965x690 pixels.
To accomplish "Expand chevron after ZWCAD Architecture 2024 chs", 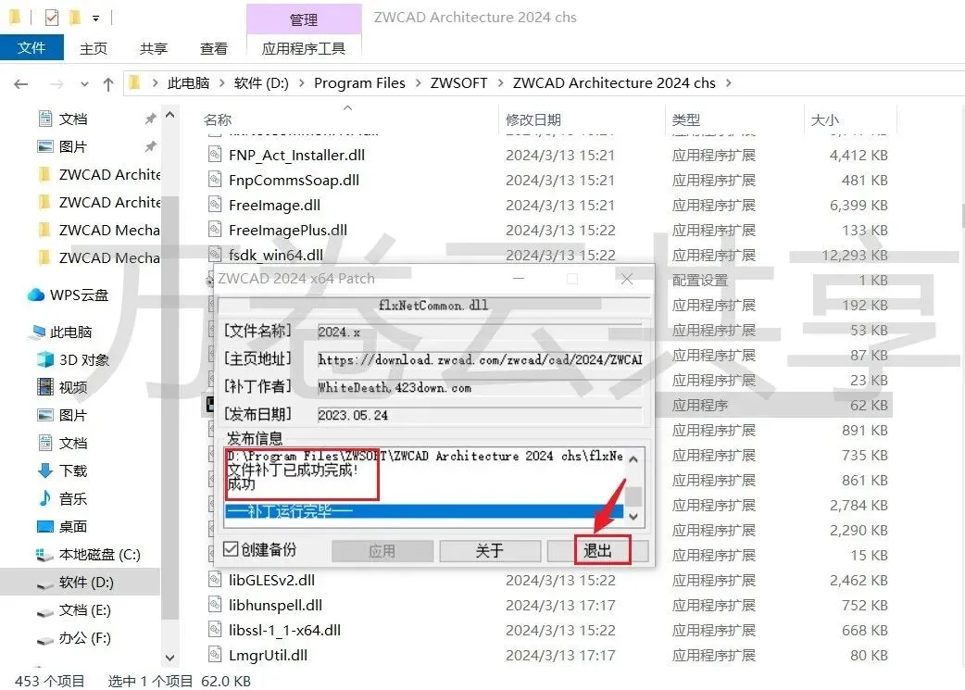I will pyautogui.click(x=729, y=83).
